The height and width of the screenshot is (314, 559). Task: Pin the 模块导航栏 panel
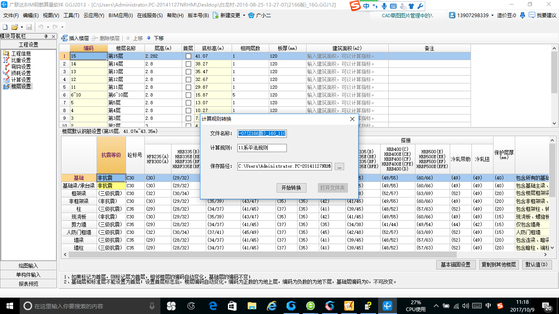tap(46, 36)
